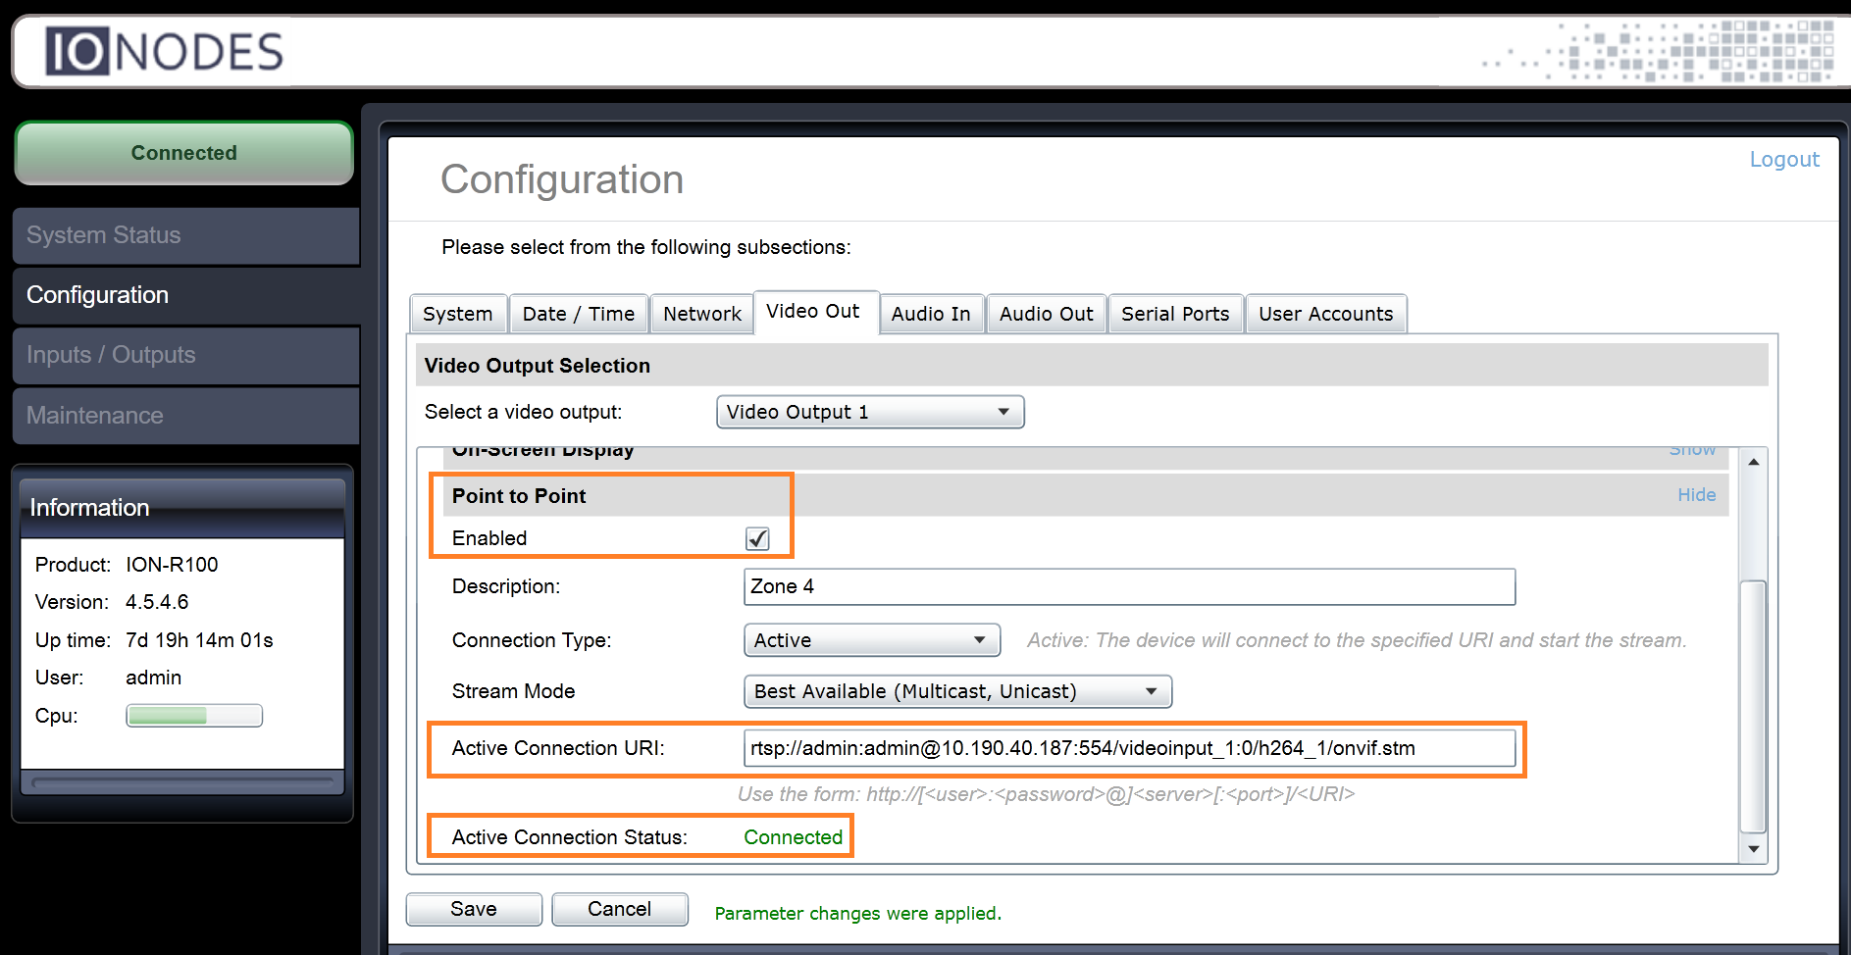The height and width of the screenshot is (955, 1851).
Task: Uncheck the Point to Point Enabled checkbox
Action: tap(757, 538)
